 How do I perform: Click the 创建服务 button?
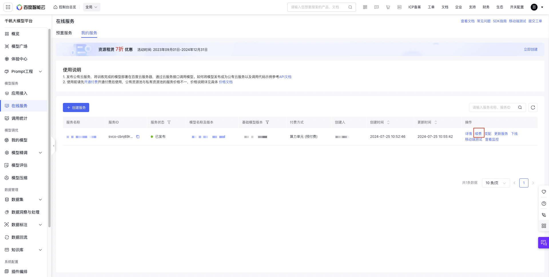[76, 107]
